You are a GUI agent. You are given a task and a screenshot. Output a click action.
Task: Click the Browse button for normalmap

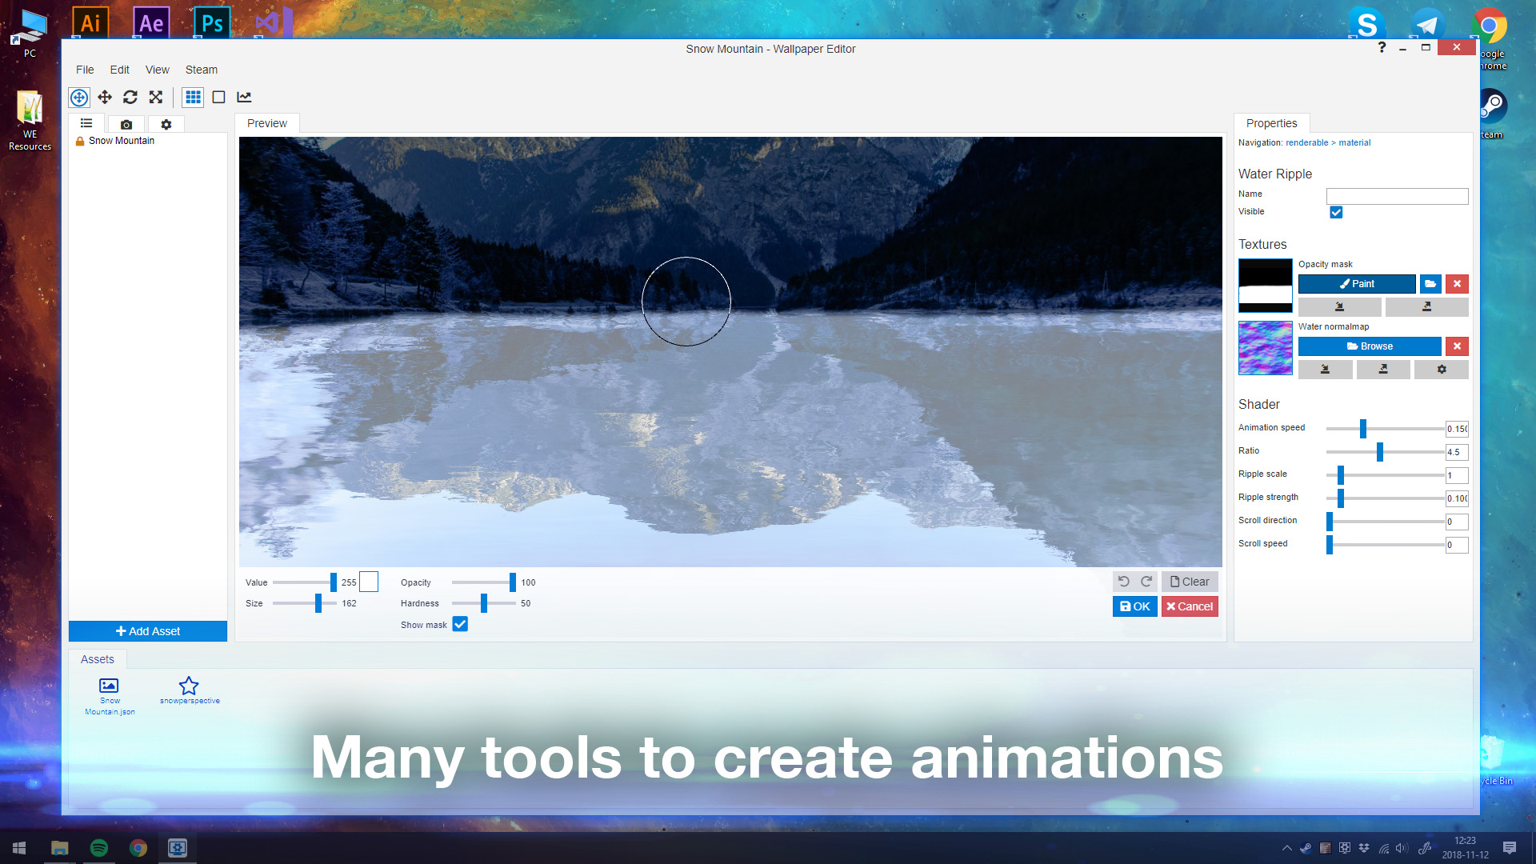(1370, 346)
